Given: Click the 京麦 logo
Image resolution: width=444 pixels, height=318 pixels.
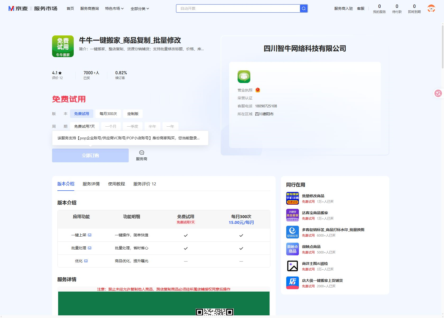Looking at the screenshot, I should 18,8.
